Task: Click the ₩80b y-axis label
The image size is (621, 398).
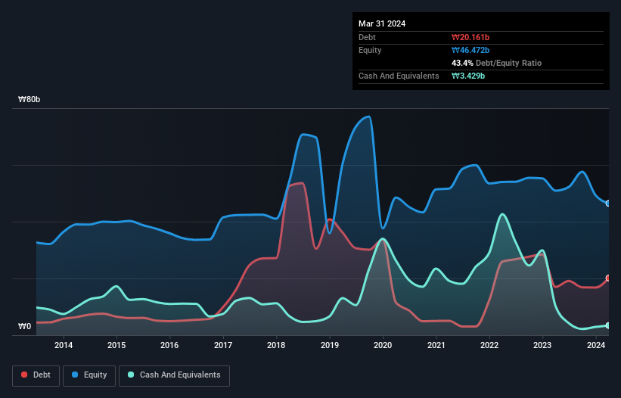Action: (29, 99)
